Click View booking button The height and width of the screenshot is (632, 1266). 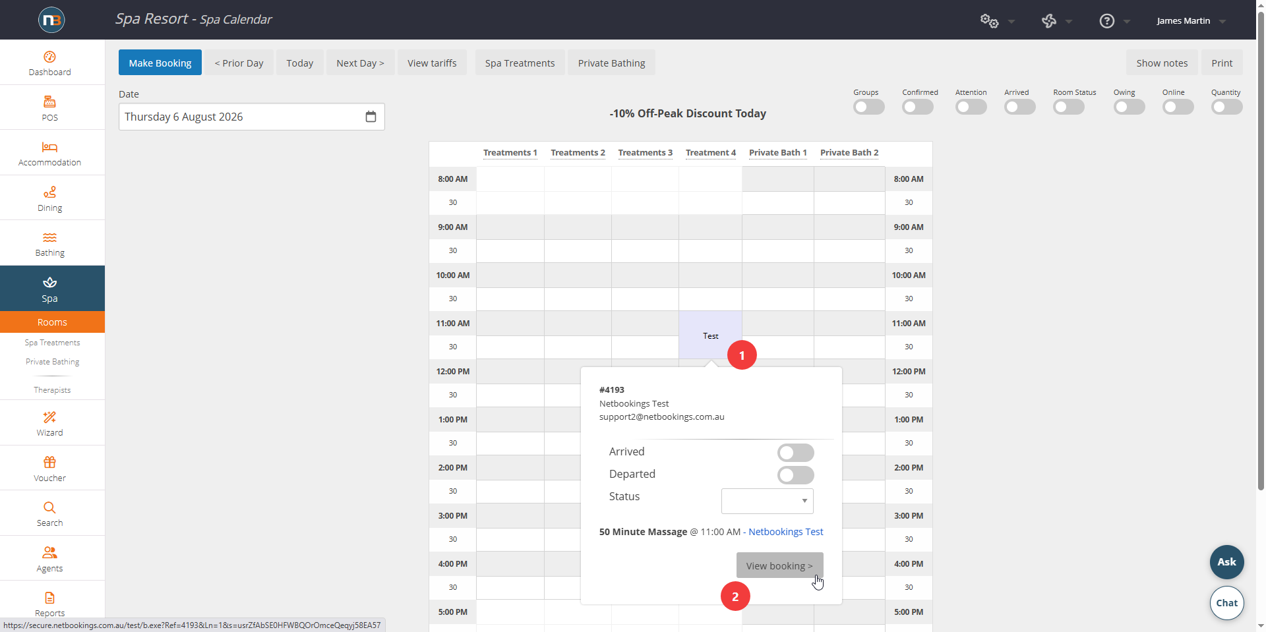[x=779, y=565]
